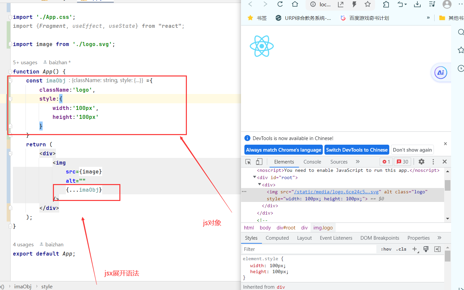
Task: Click the lightning bolt icon in address bar
Action: 354,4
